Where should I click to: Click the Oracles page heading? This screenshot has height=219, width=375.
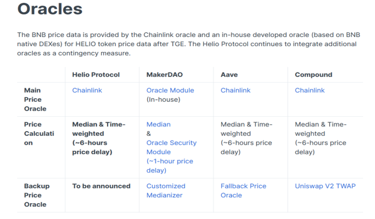click(50, 9)
